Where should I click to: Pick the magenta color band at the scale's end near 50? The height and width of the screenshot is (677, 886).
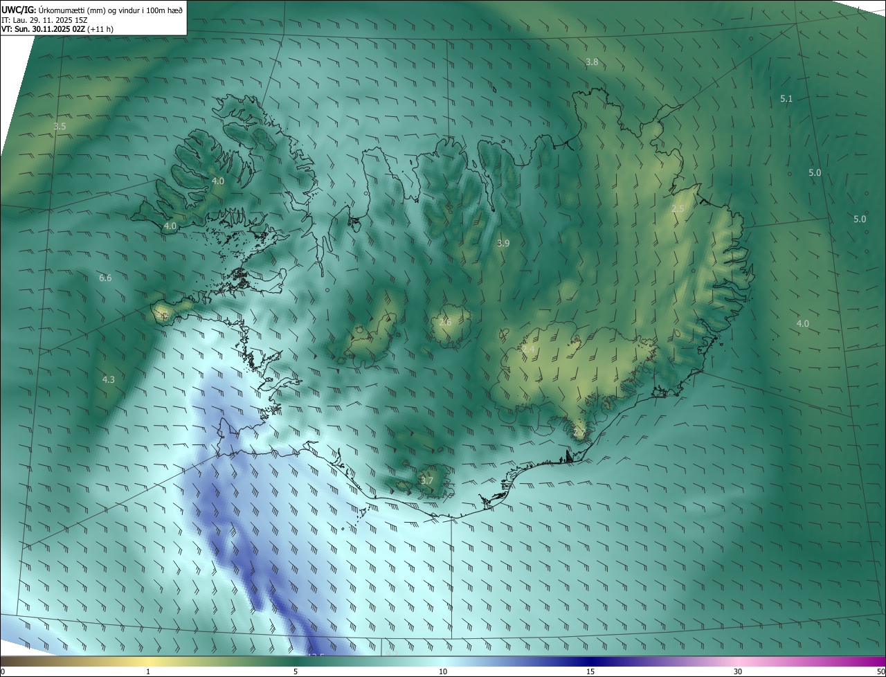874,662
